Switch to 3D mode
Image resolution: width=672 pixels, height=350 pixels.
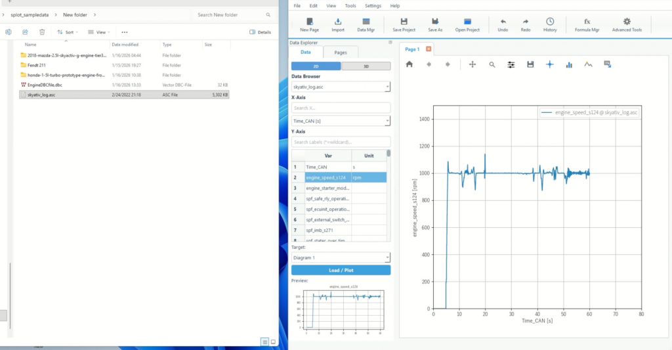click(366, 66)
